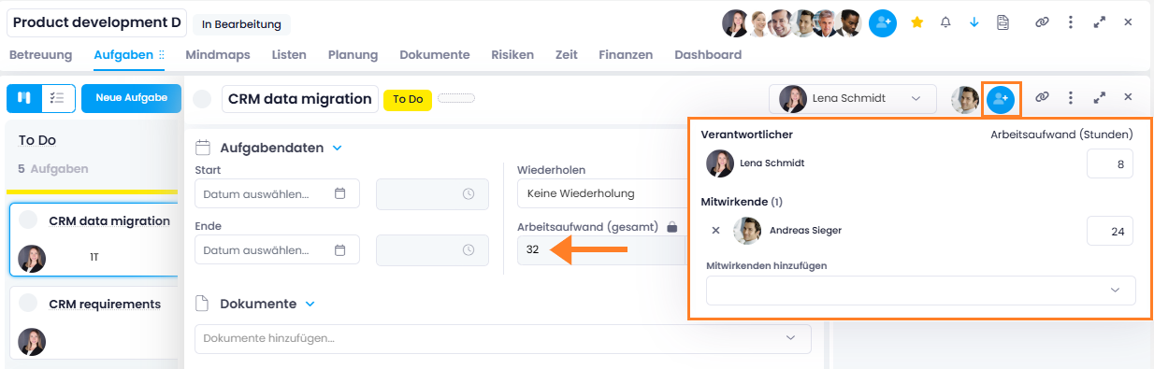Image resolution: width=1154 pixels, height=369 pixels.
Task: Mark CRM data migration done in task header
Action: point(202,99)
